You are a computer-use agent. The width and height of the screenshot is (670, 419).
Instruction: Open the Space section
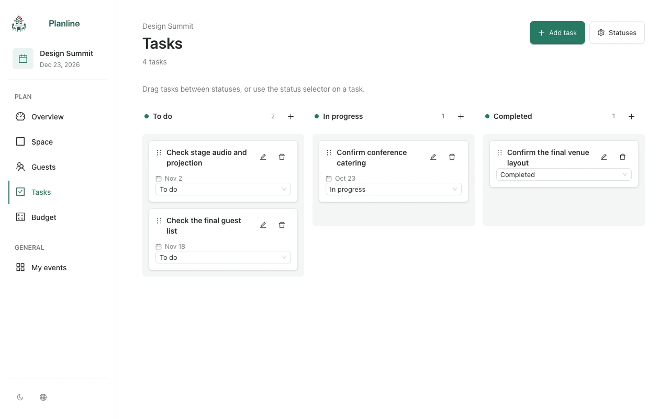tap(59, 142)
